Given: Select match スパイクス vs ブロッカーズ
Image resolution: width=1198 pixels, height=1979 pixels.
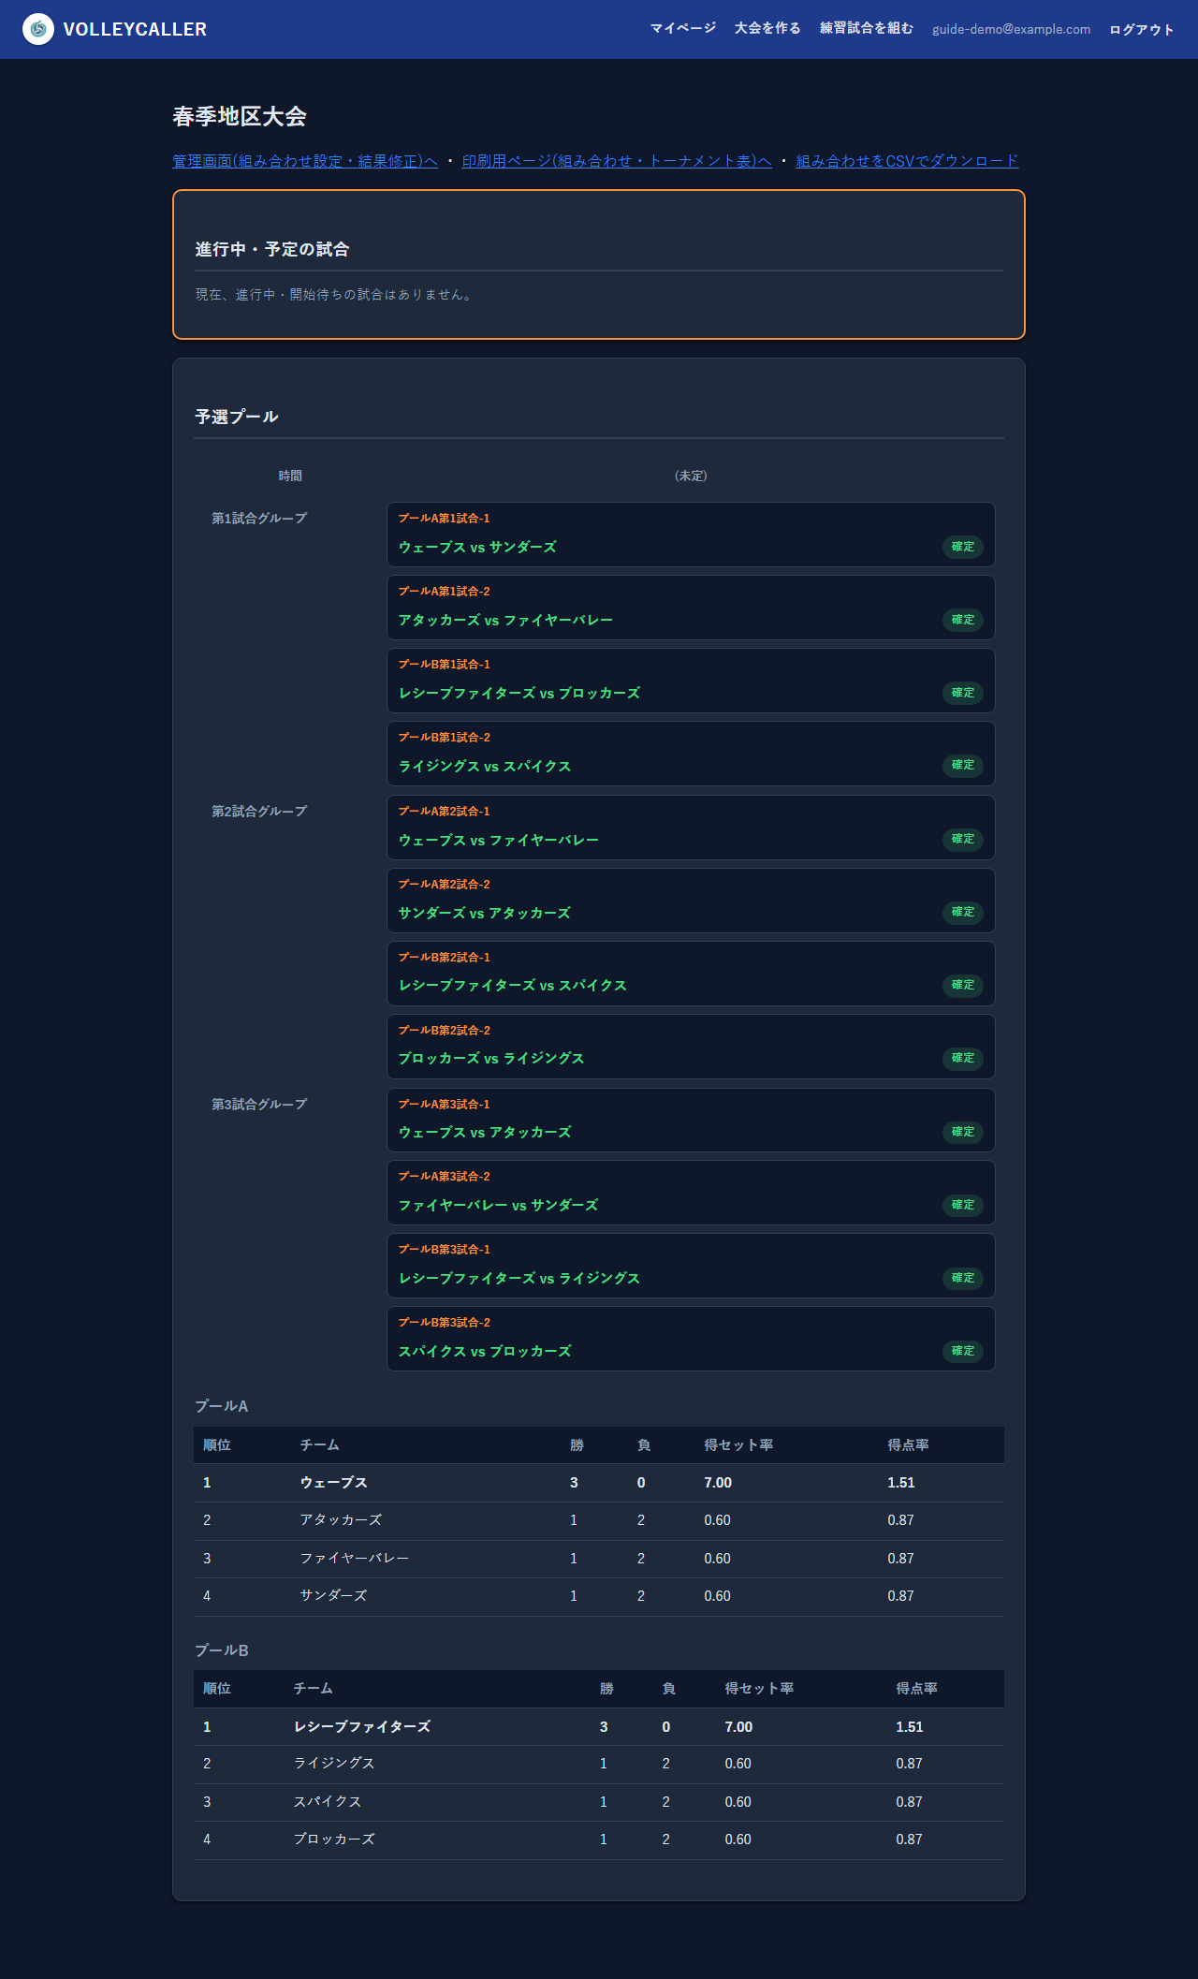Looking at the screenshot, I should point(691,1339).
